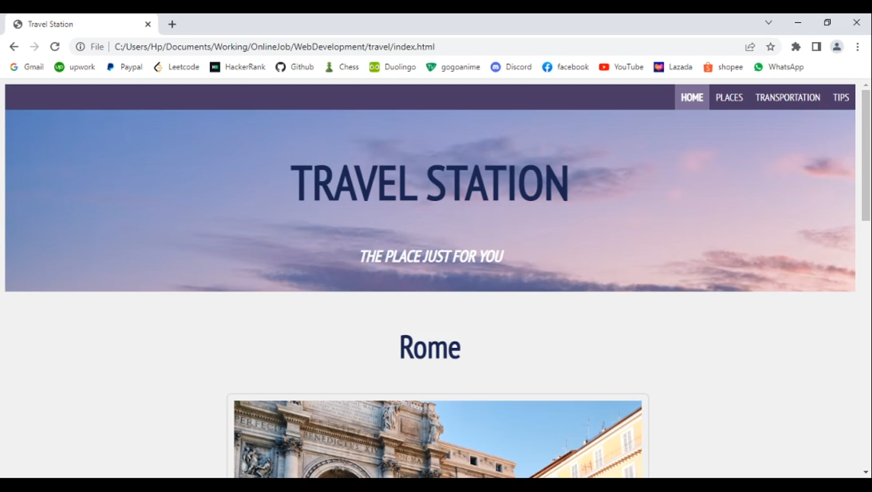
Task: Go back with the browser back arrow
Action: 14,47
